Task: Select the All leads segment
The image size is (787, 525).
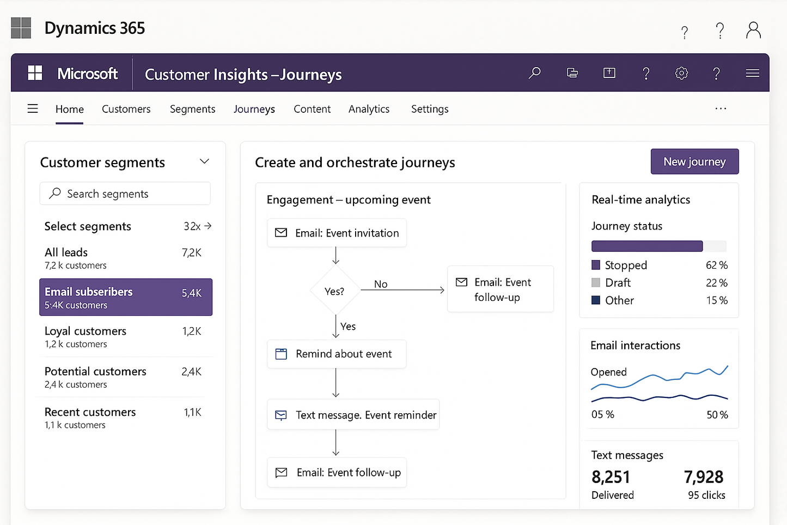Action: (125, 257)
